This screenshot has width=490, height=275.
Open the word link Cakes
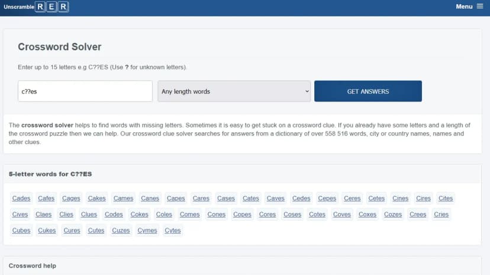(96, 198)
